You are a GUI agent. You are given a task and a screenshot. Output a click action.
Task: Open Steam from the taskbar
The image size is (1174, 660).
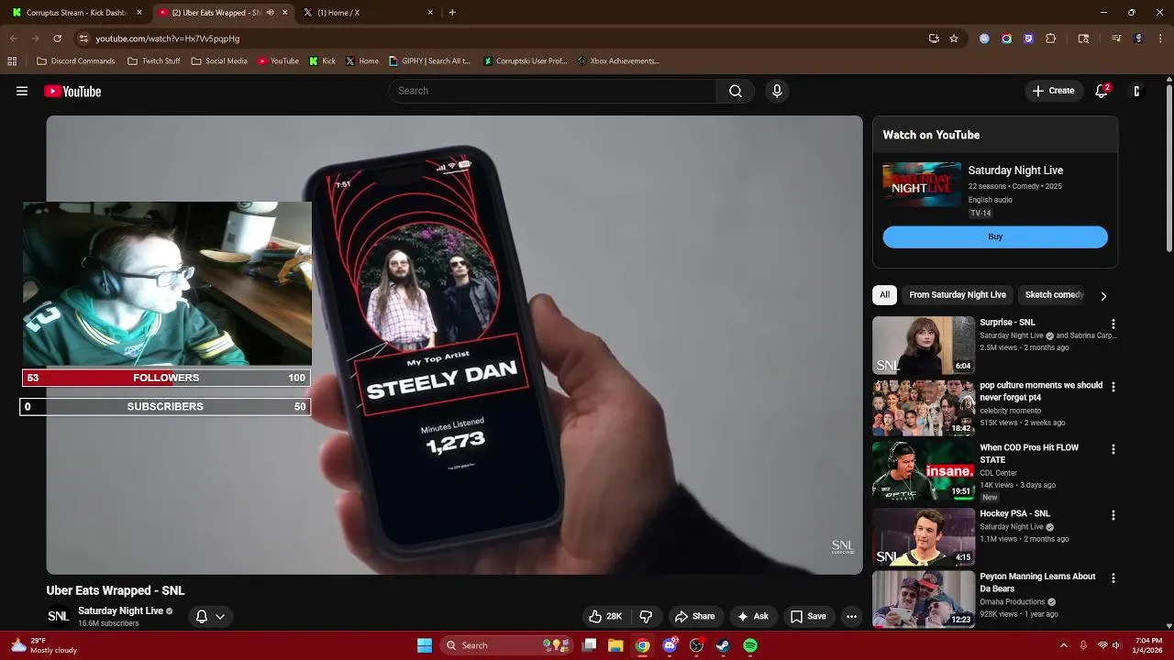724,645
